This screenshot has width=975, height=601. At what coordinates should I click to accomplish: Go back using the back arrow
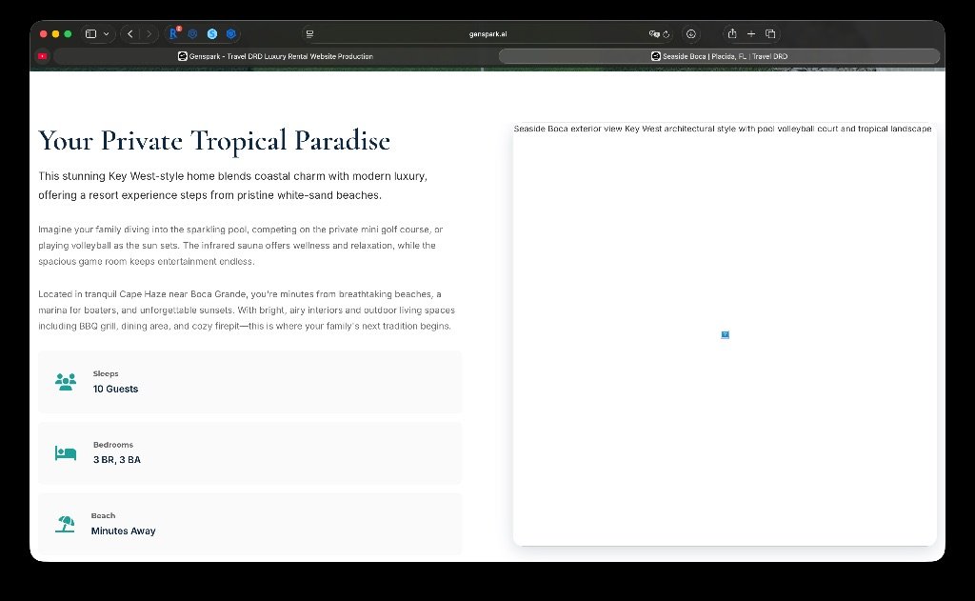coord(130,33)
